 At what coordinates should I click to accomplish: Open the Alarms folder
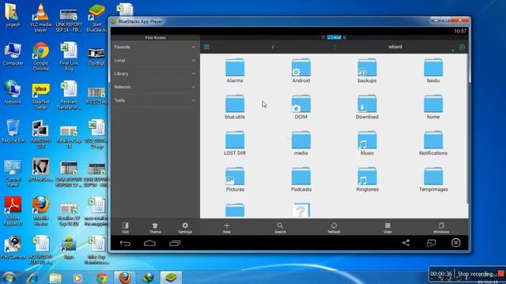(235, 70)
